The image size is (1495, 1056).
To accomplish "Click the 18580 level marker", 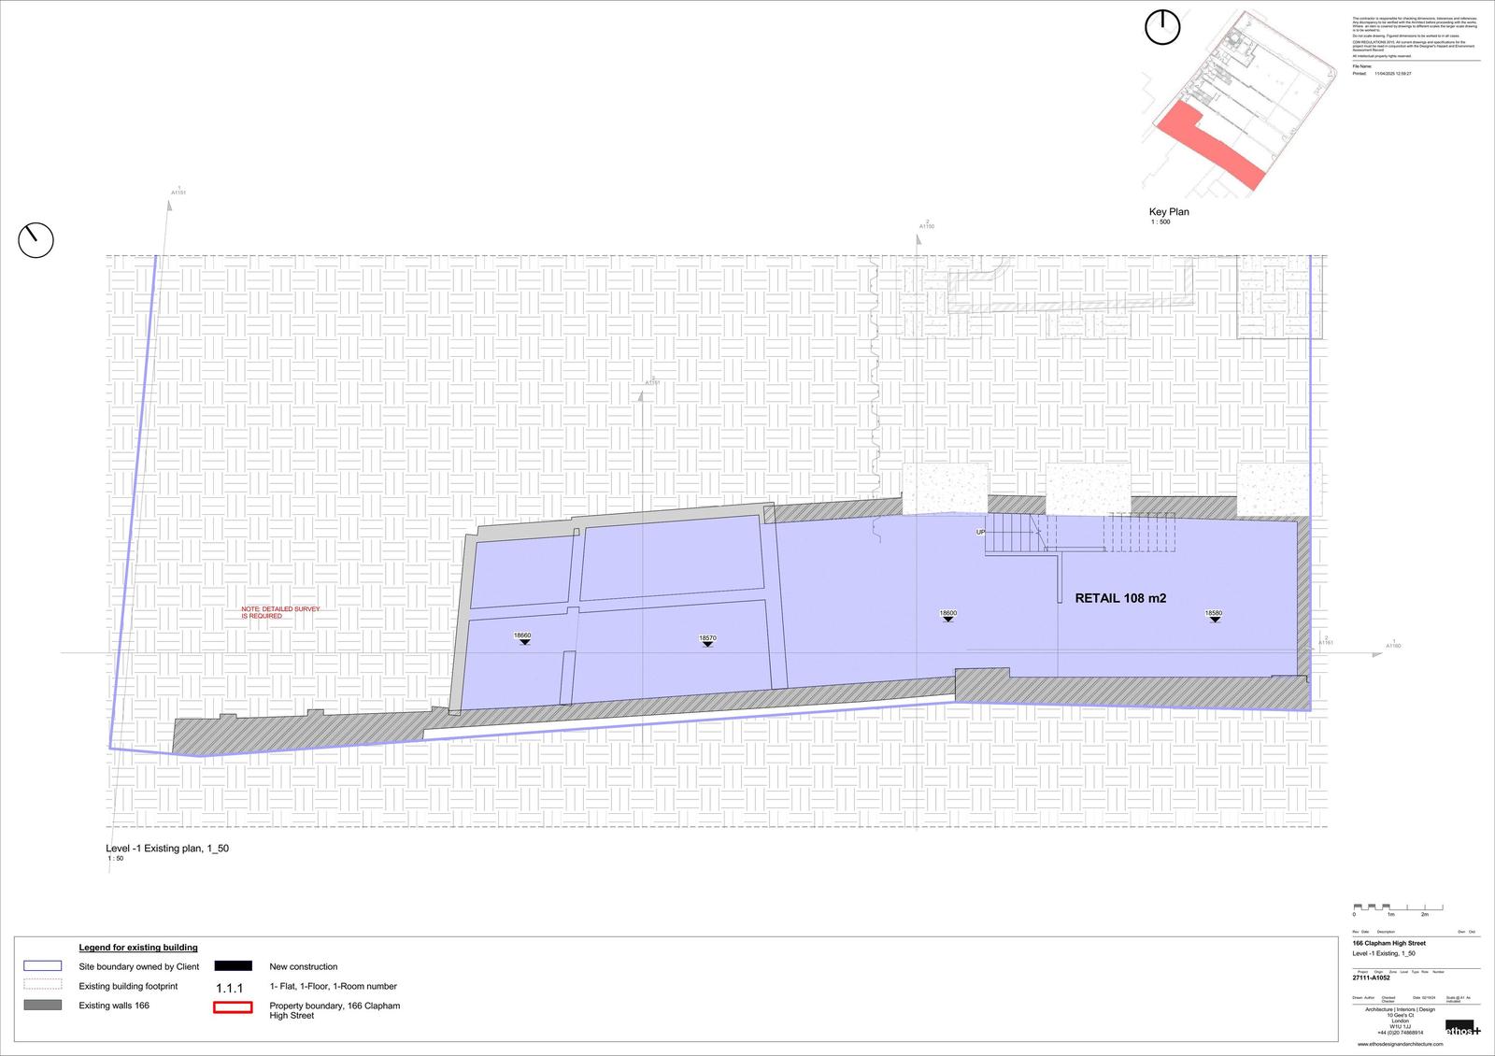I will pos(1214,615).
